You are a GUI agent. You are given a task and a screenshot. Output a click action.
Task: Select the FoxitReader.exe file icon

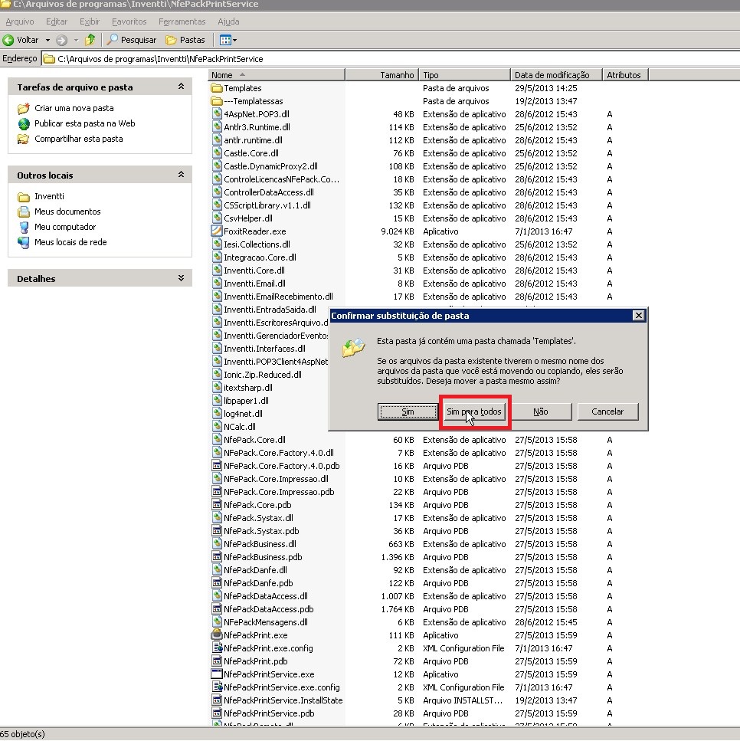[x=218, y=231]
